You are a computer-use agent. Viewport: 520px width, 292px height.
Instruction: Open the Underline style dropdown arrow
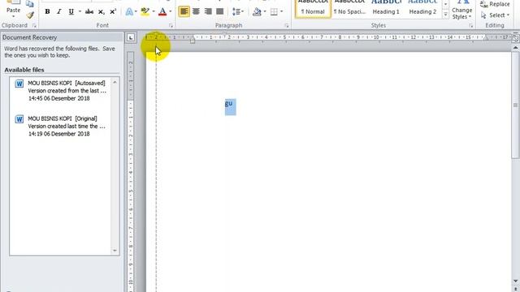80,12
